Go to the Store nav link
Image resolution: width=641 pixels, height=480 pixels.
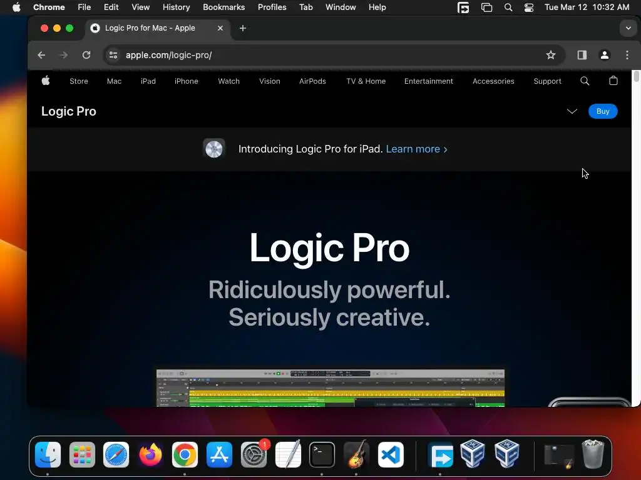click(79, 81)
